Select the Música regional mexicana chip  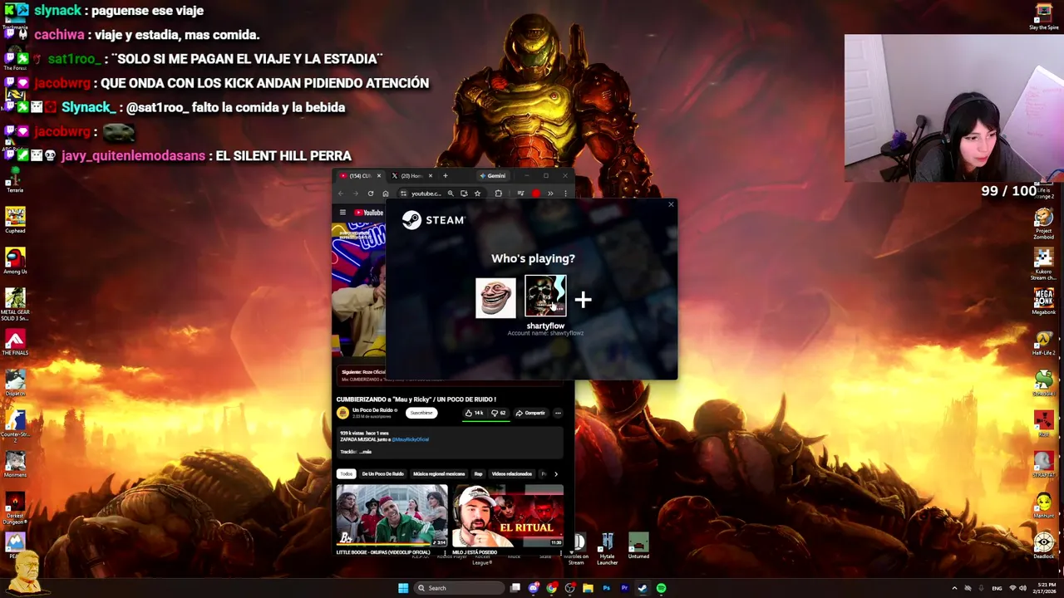(439, 473)
